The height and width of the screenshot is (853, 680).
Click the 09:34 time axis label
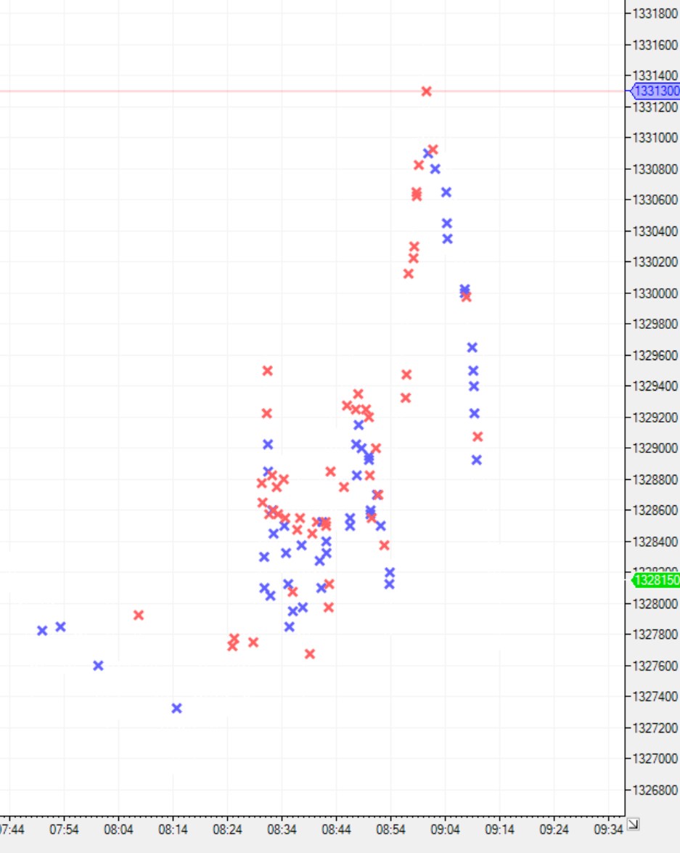[x=608, y=830]
